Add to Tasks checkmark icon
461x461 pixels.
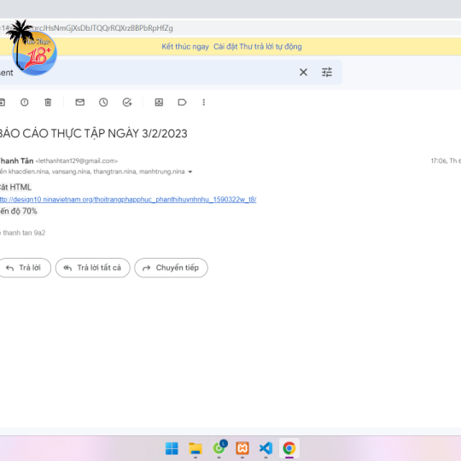(127, 102)
